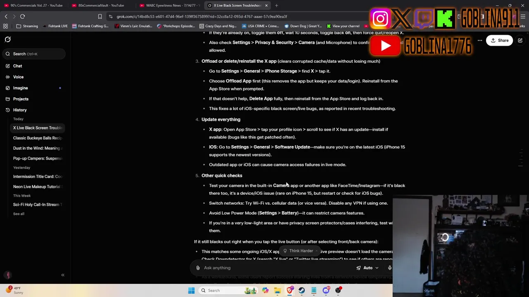
Task: Open 'Fishtank LIVE' bookmark
Action: click(x=55, y=26)
